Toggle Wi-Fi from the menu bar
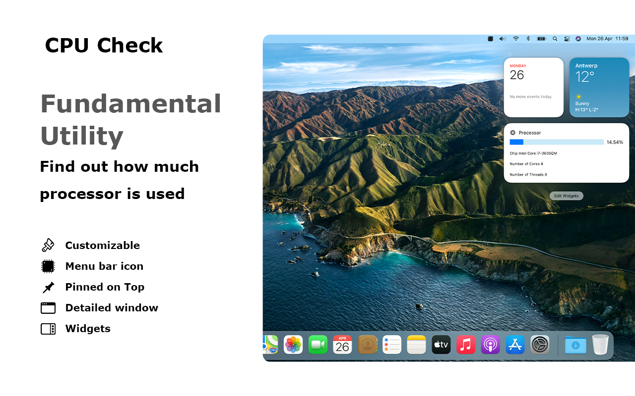This screenshot has width=635, height=396. tap(516, 39)
